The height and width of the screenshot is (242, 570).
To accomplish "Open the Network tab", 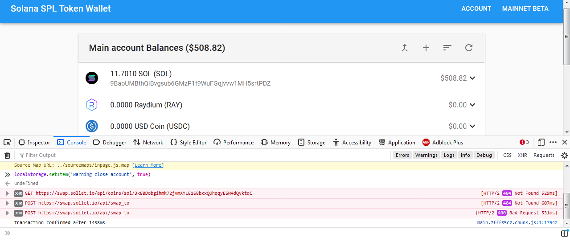I will [148, 142].
